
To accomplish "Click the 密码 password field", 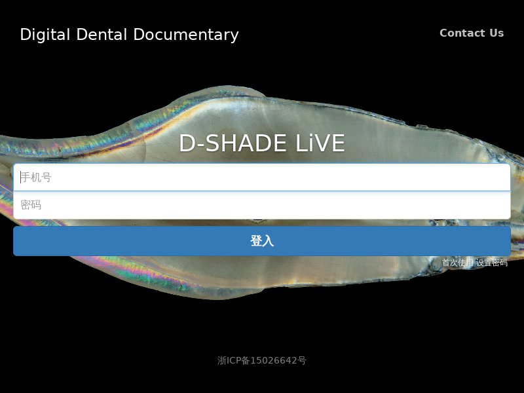I will tap(262, 205).
